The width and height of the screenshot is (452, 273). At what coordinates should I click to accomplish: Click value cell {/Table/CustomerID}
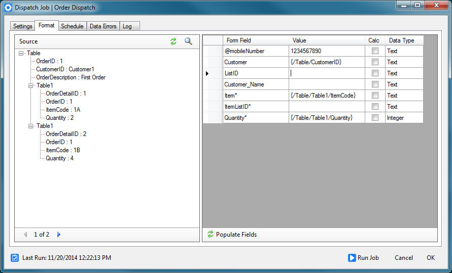click(x=327, y=62)
